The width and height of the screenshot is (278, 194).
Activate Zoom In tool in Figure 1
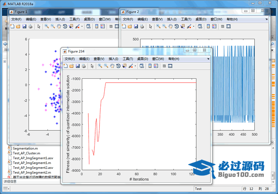(x=47, y=26)
